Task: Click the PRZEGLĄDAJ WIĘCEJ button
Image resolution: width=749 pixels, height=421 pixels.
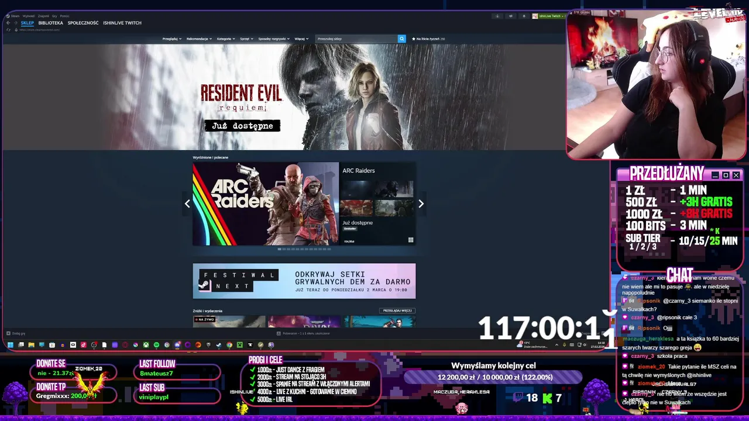Action: pyautogui.click(x=397, y=310)
